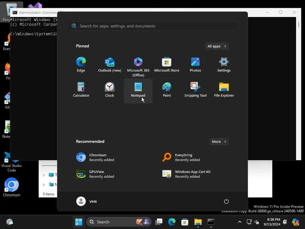Open the weather widget on taskbar
The height and width of the screenshot is (229, 305).
pos(10,222)
